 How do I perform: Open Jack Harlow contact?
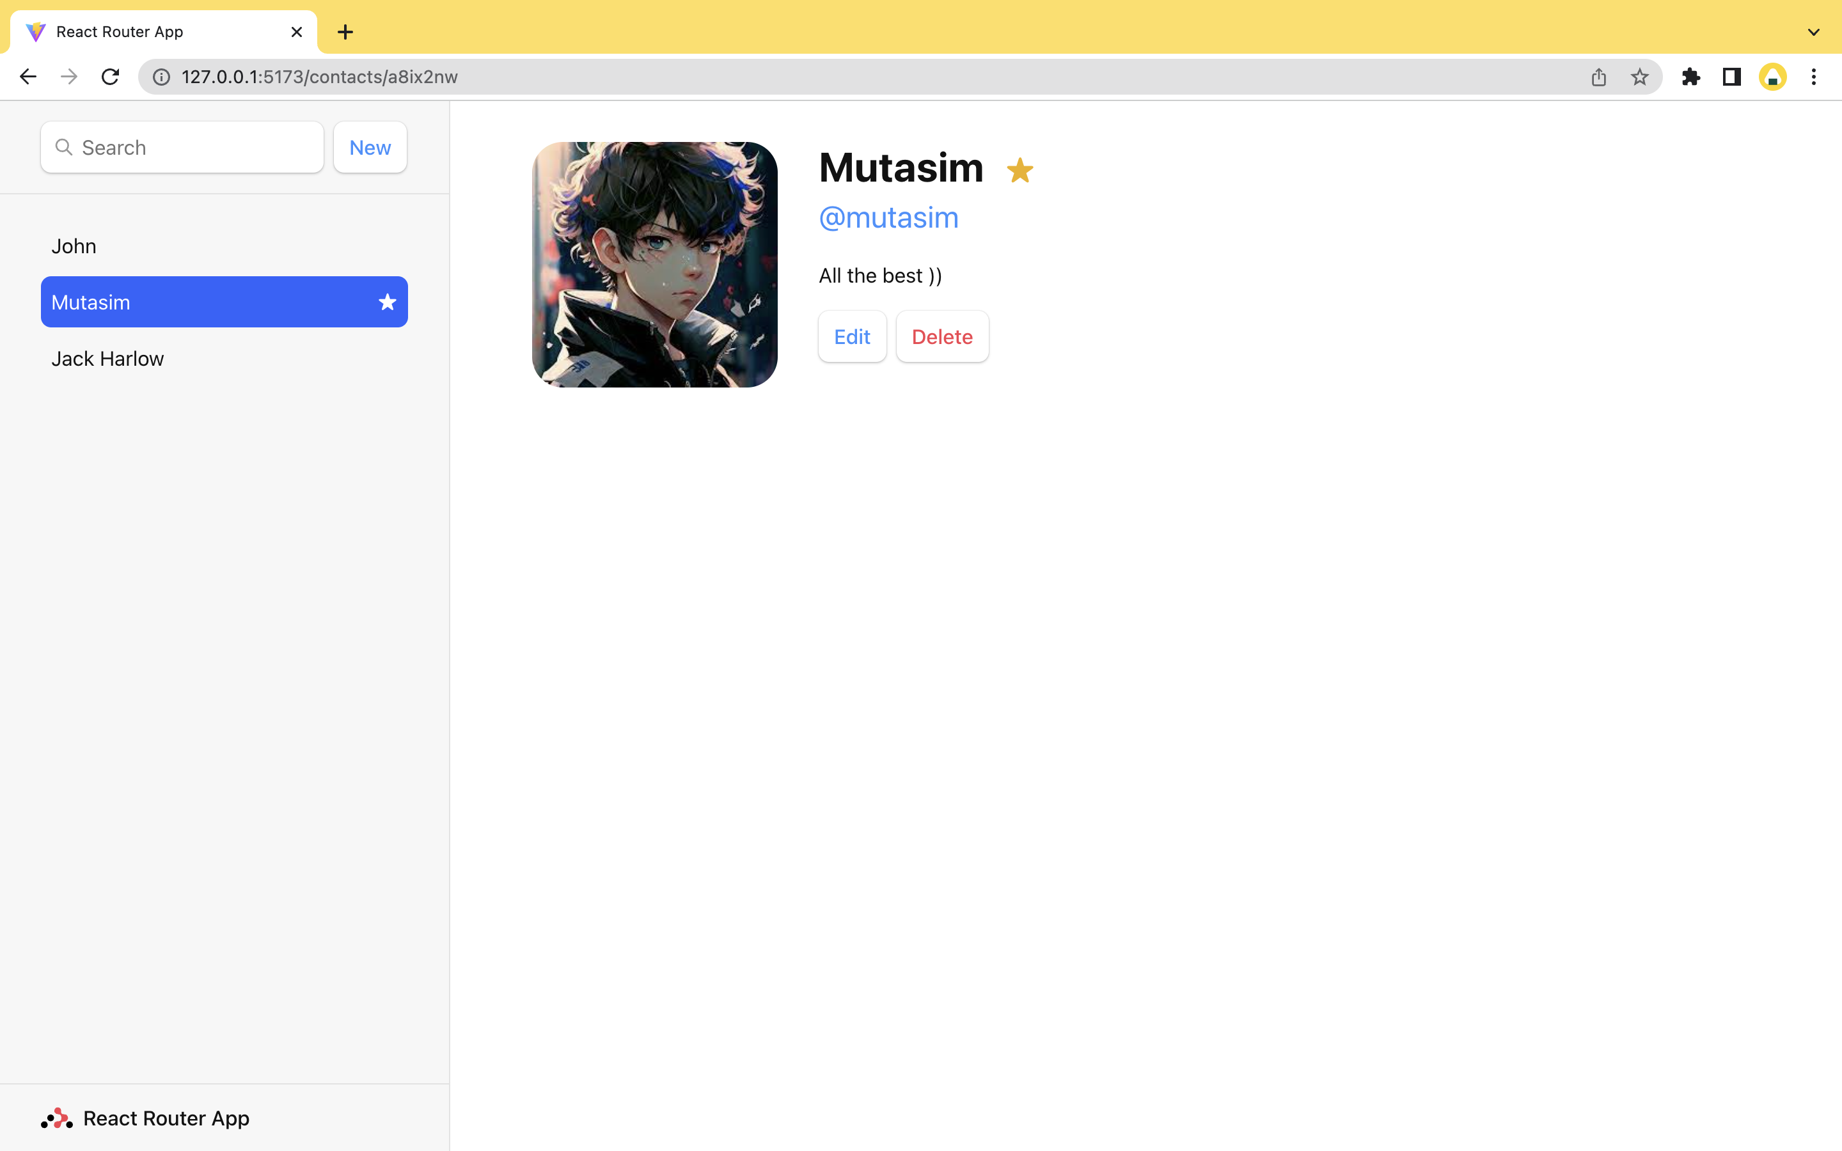[x=107, y=359]
